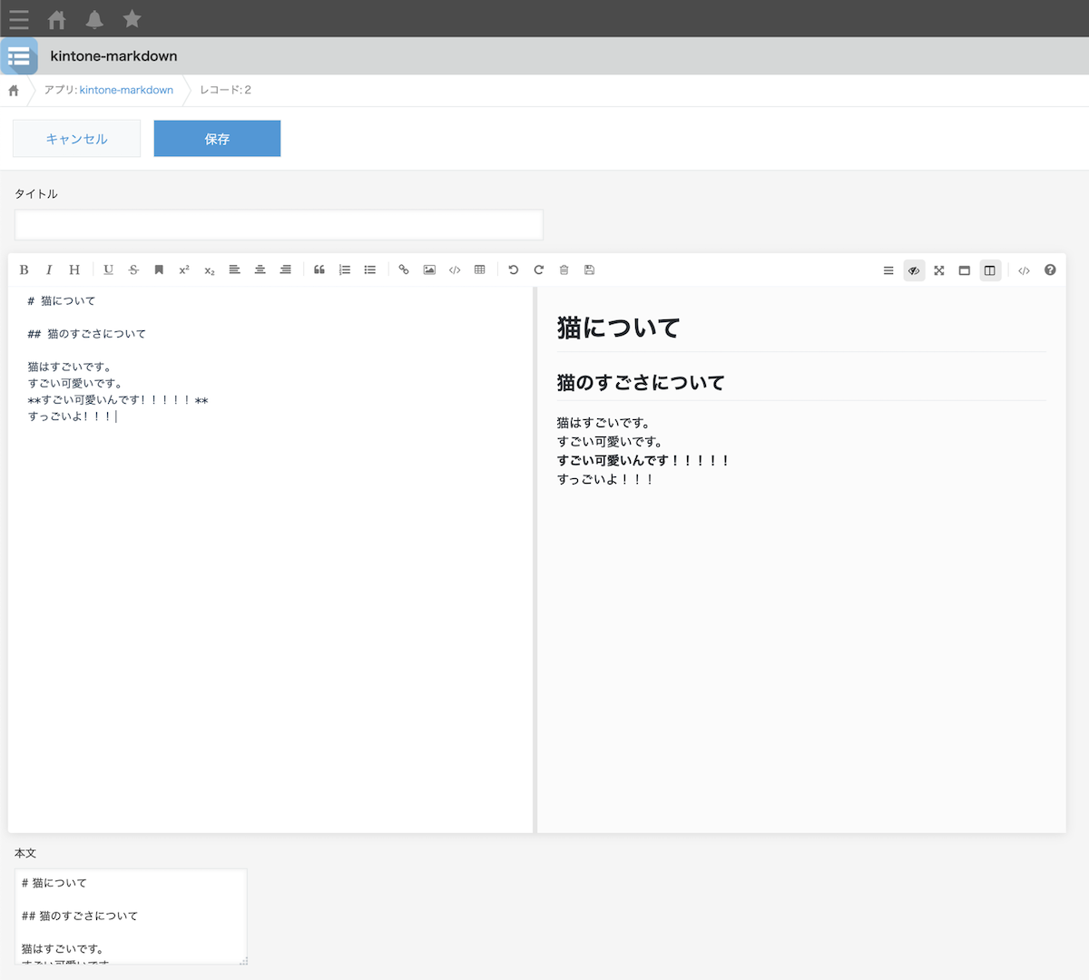Click the kintone-markdown app list icon
This screenshot has height=980, width=1089.
[19, 56]
